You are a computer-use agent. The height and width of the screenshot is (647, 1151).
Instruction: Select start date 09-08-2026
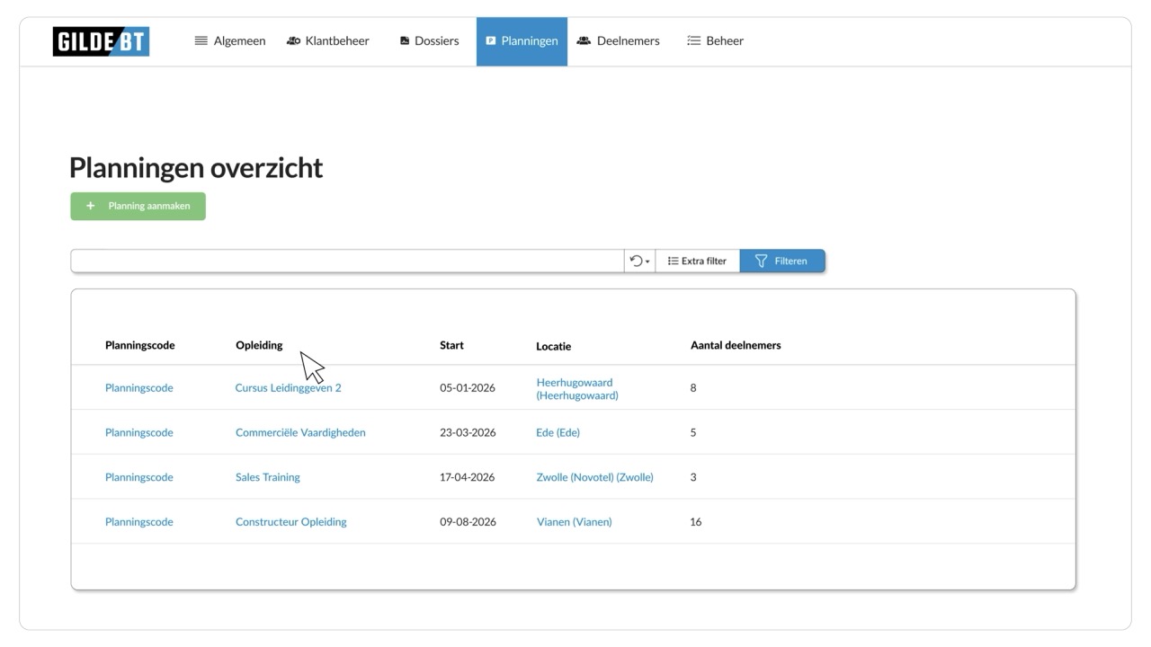(468, 522)
